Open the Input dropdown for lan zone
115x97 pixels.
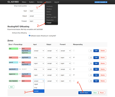[x=39, y=51]
